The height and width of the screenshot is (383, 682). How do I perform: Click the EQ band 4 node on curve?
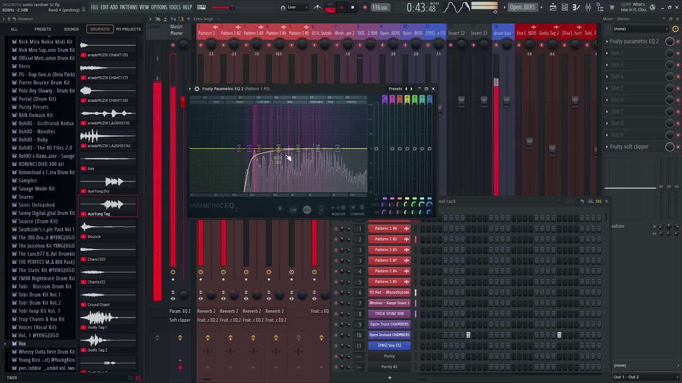pyautogui.click(x=278, y=148)
